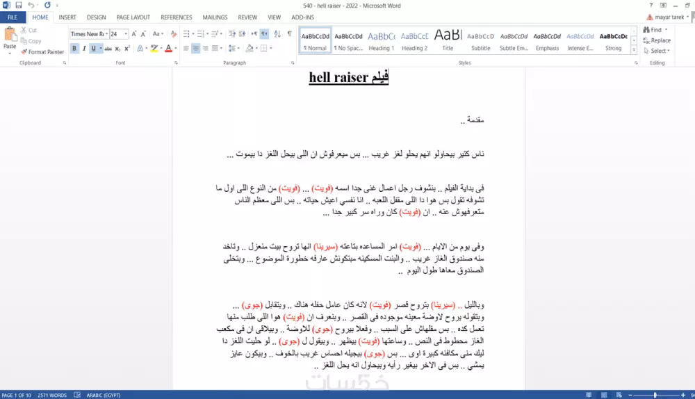Activate Format Painter

(x=42, y=52)
